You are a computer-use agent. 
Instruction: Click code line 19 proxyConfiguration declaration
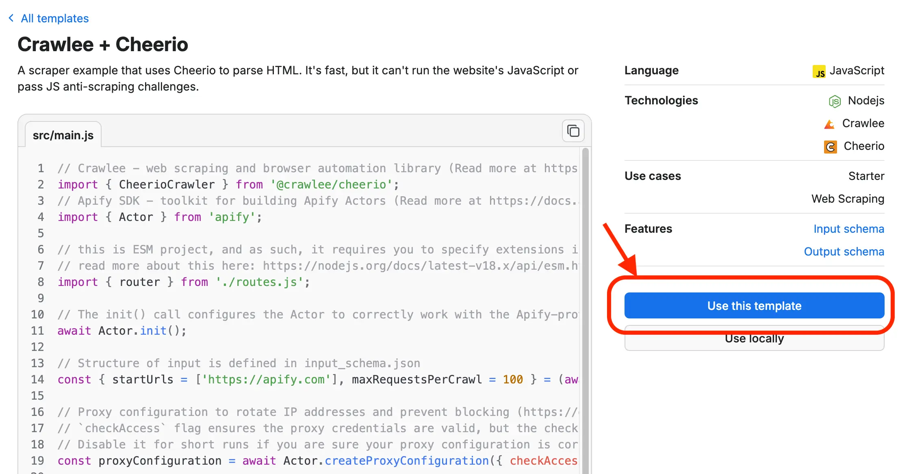coord(318,461)
